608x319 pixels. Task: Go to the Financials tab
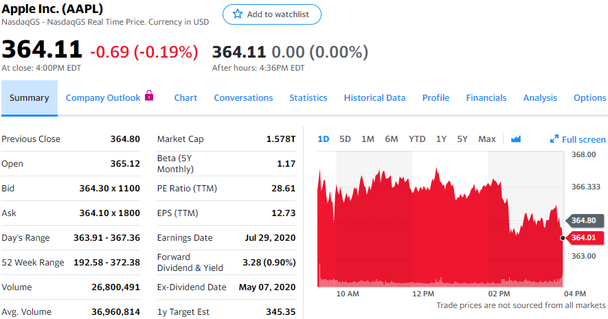point(486,98)
